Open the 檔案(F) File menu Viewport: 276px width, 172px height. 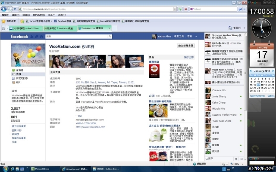(x=5, y=15)
